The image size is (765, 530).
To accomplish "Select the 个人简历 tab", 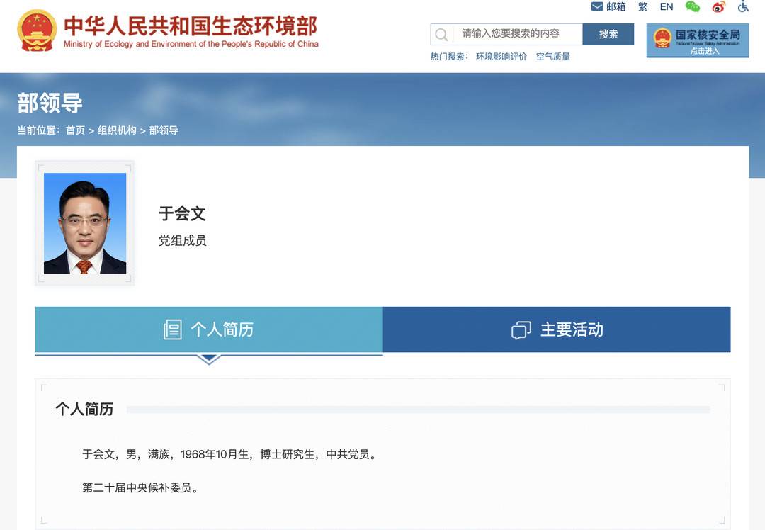I will click(209, 329).
